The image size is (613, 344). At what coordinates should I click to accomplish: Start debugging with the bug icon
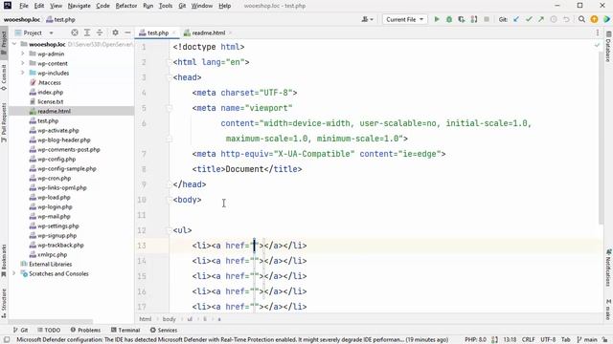point(449,19)
